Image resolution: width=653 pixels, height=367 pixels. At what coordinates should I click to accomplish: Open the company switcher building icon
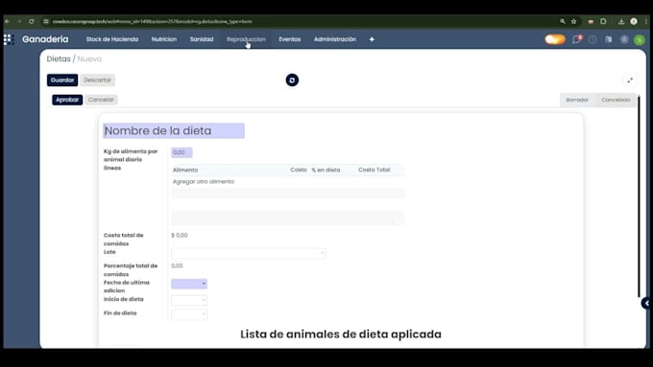click(609, 39)
